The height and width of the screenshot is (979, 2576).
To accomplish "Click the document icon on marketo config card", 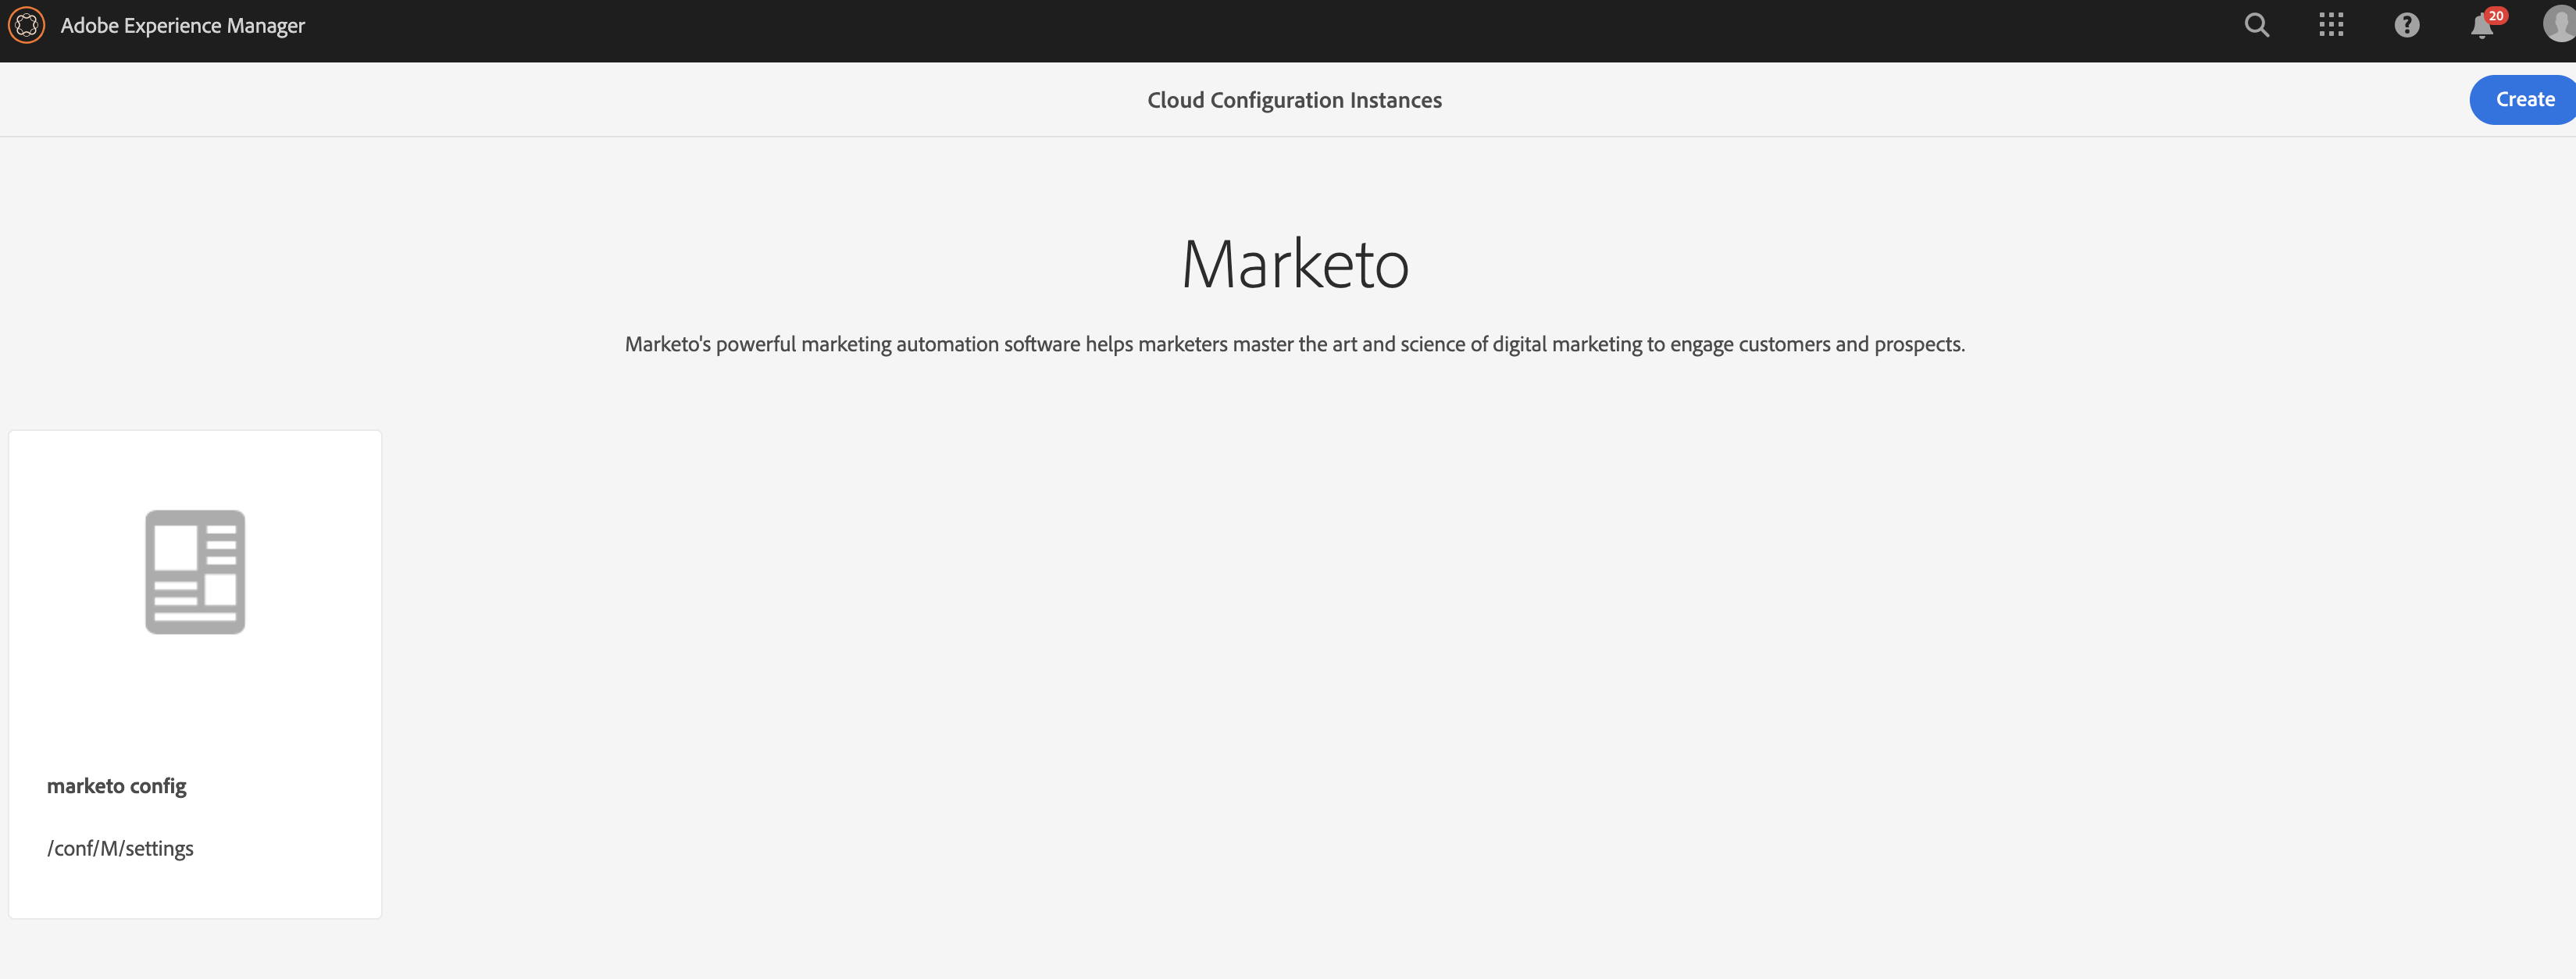I will tap(195, 571).
